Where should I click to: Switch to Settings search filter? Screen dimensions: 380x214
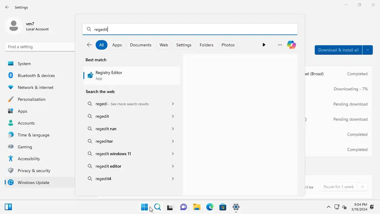(184, 45)
